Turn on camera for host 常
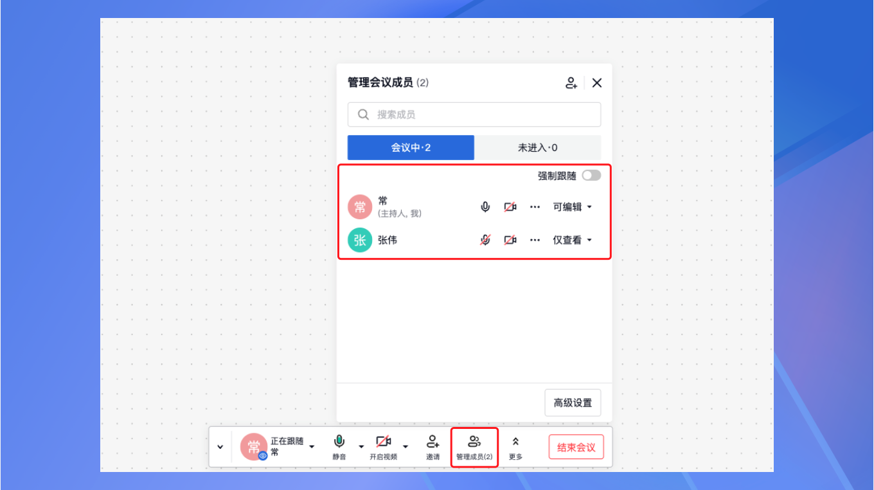 click(x=510, y=207)
